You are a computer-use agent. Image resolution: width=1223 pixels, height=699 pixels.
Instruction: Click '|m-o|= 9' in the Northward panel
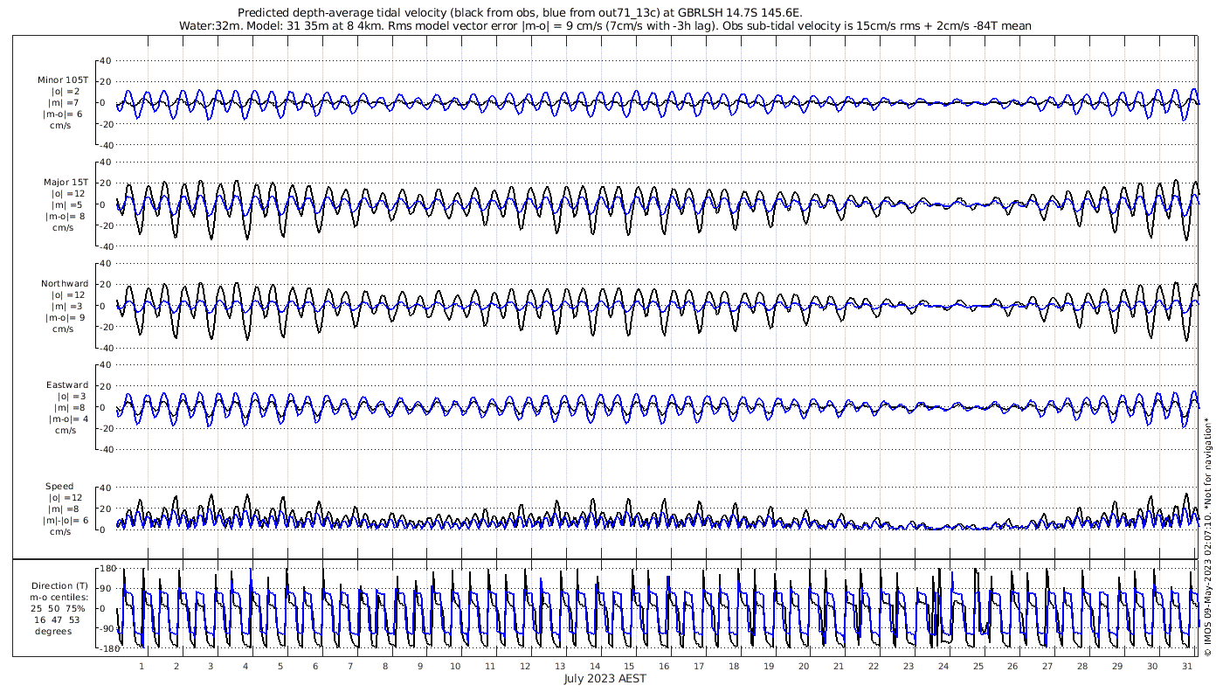pos(66,317)
